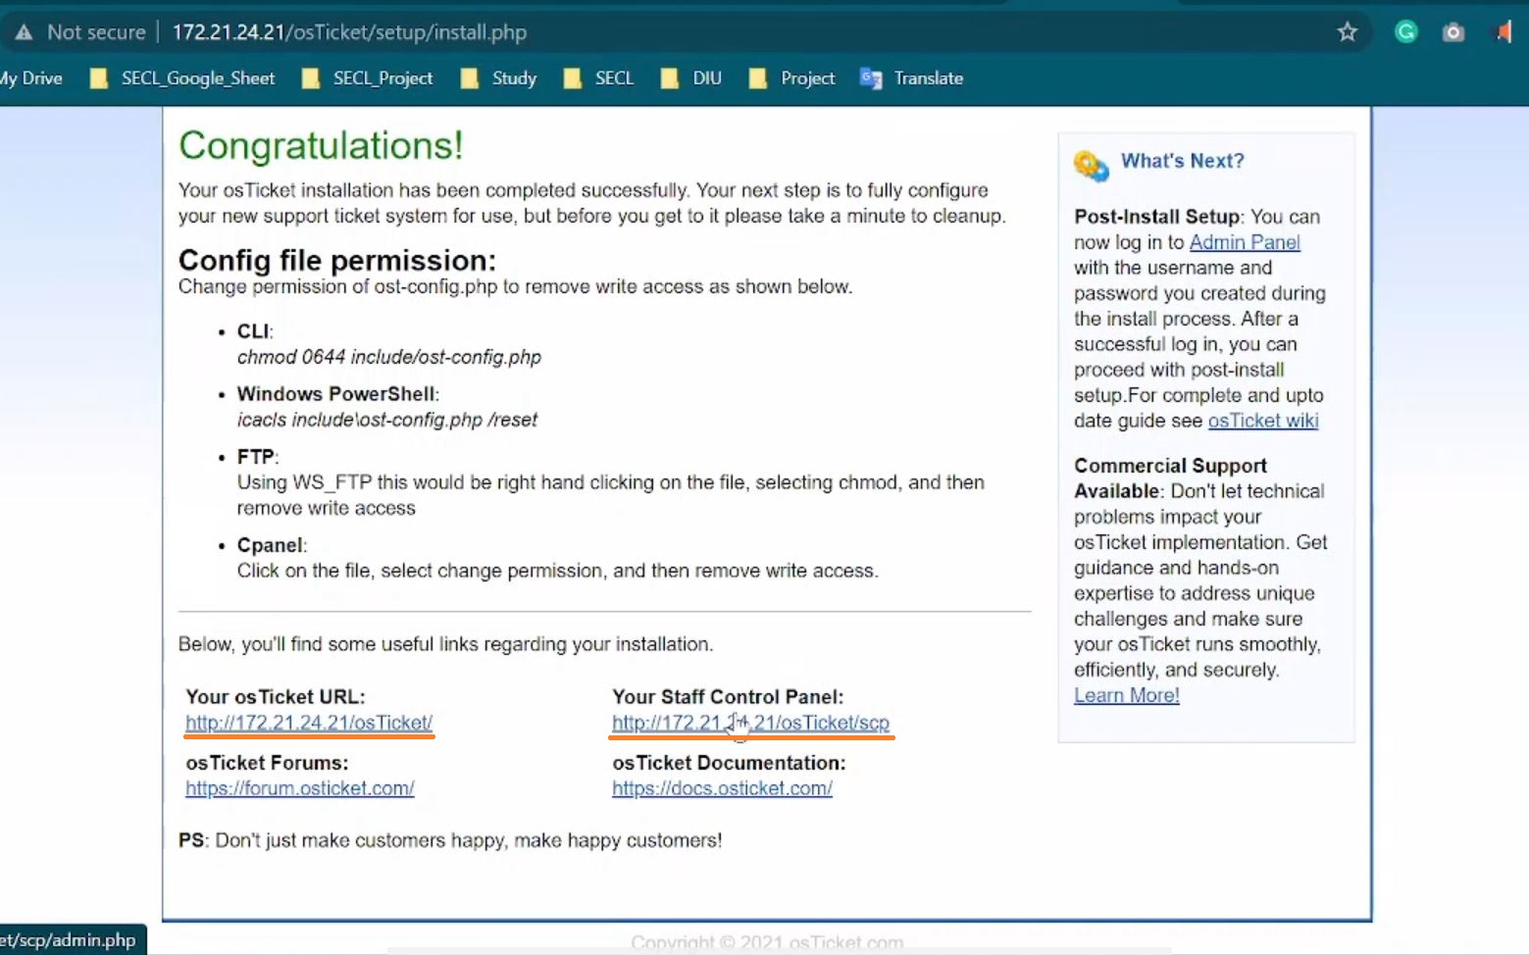Click the Not secure warning icon

tap(24, 32)
